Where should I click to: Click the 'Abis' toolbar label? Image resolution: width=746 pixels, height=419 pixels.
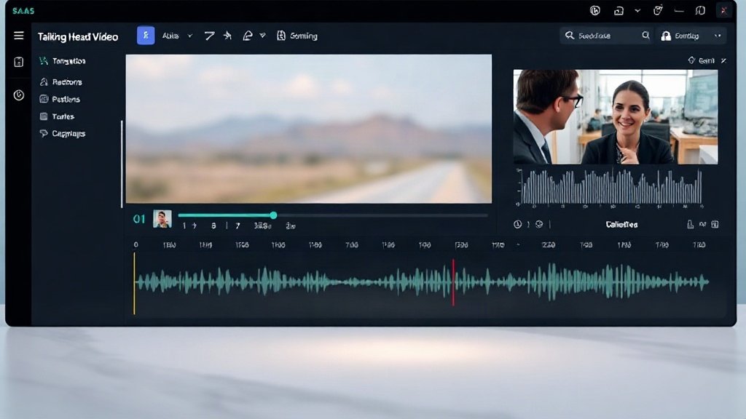170,36
